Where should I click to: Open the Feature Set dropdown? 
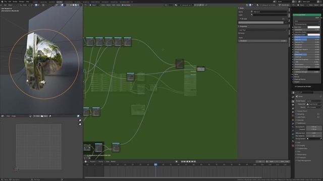314,104
